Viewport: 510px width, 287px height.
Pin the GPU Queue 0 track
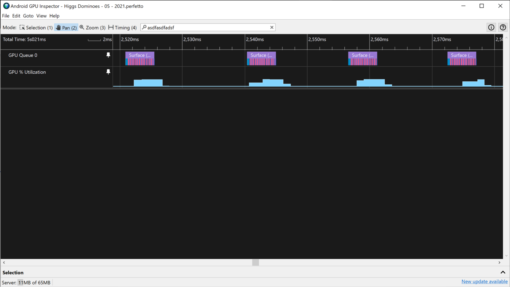pyautogui.click(x=108, y=55)
